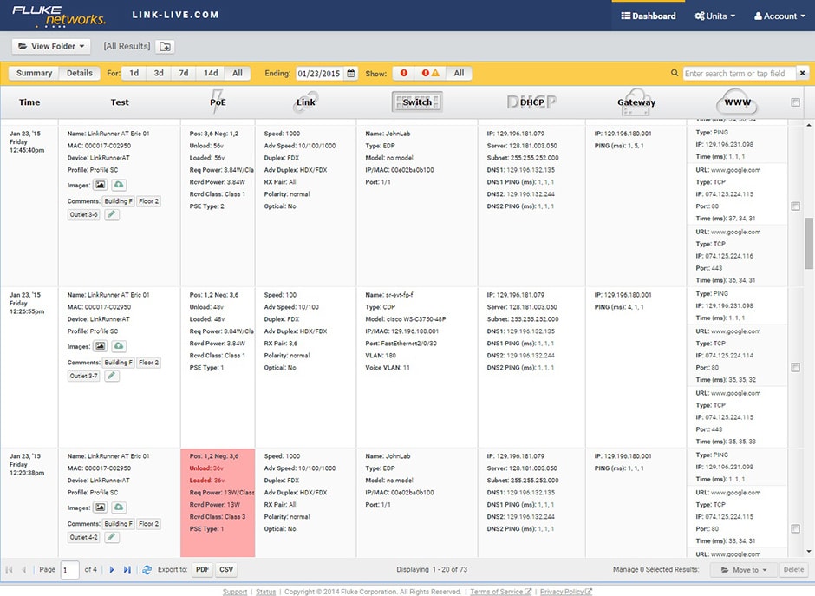Check the checkbox on the 12:45:40pm result
The height and width of the screenshot is (596, 815).
795,206
